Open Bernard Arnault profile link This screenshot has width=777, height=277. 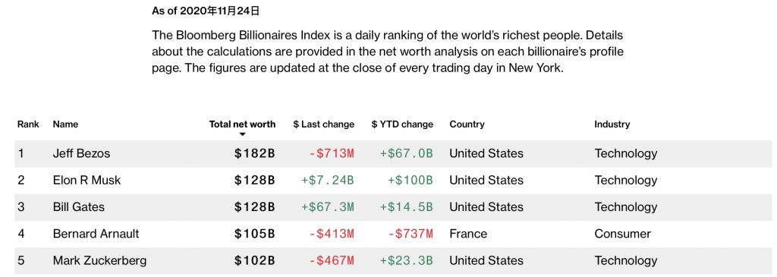point(96,234)
